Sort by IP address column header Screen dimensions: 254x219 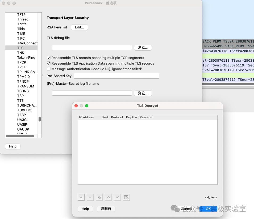90,117
